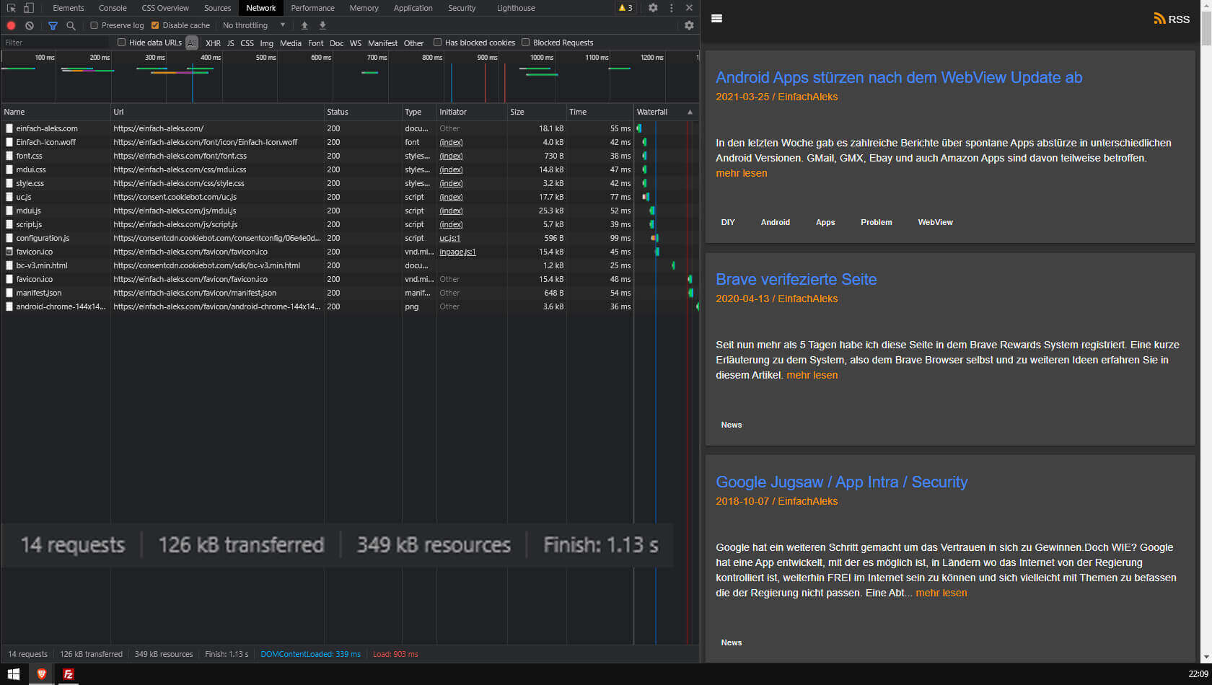This screenshot has width=1212, height=685.
Task: Sort requests by the Status column header
Action: coord(363,112)
